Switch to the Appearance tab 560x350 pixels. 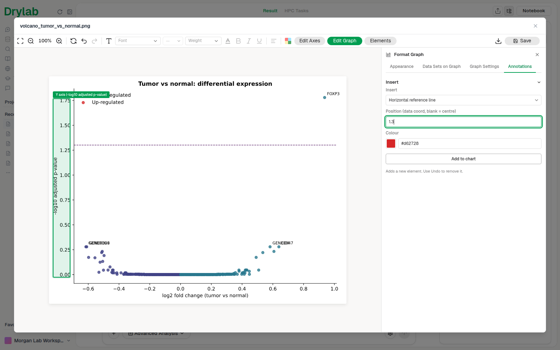coord(402,66)
